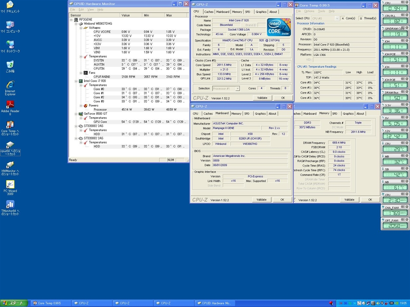Click the Windows Start button
The image size is (410, 307).
14,303
